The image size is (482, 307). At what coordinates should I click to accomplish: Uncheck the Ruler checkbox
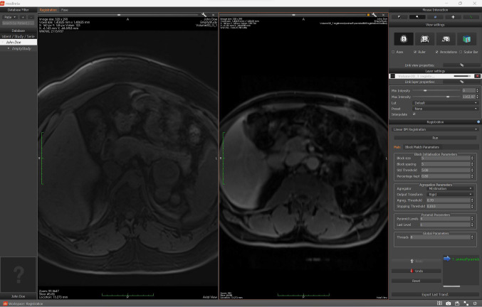click(x=415, y=52)
